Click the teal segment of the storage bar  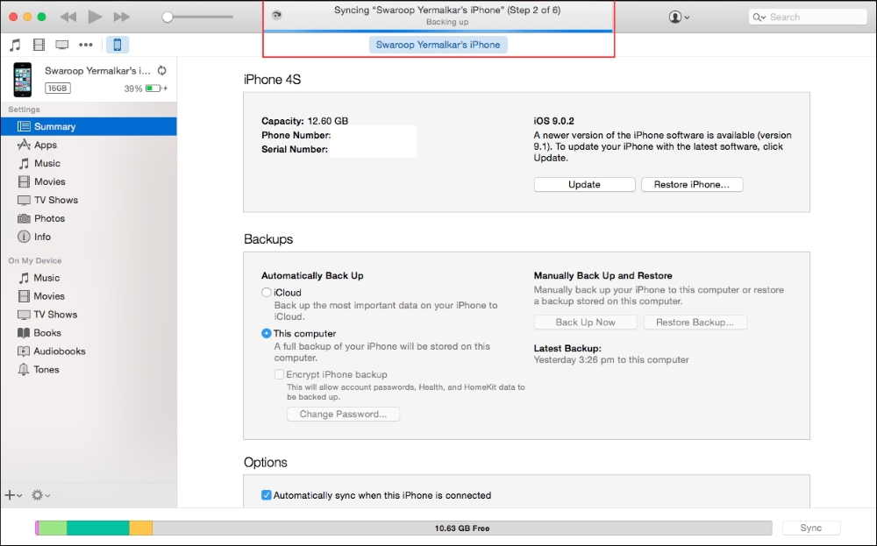98,528
